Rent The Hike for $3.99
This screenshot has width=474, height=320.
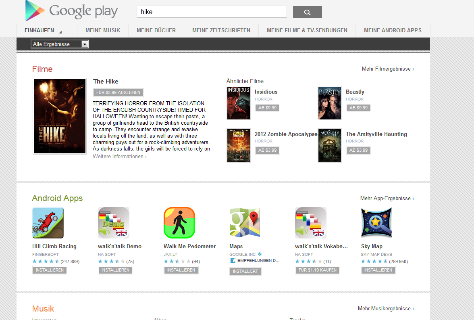click(x=118, y=93)
